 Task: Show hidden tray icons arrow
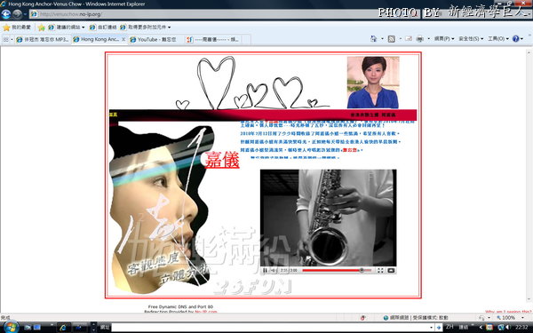coord(481,327)
